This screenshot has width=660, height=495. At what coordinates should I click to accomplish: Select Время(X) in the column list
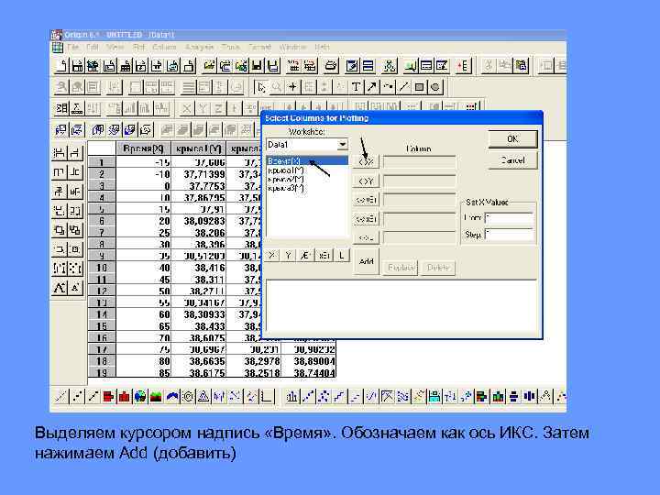tap(307, 161)
